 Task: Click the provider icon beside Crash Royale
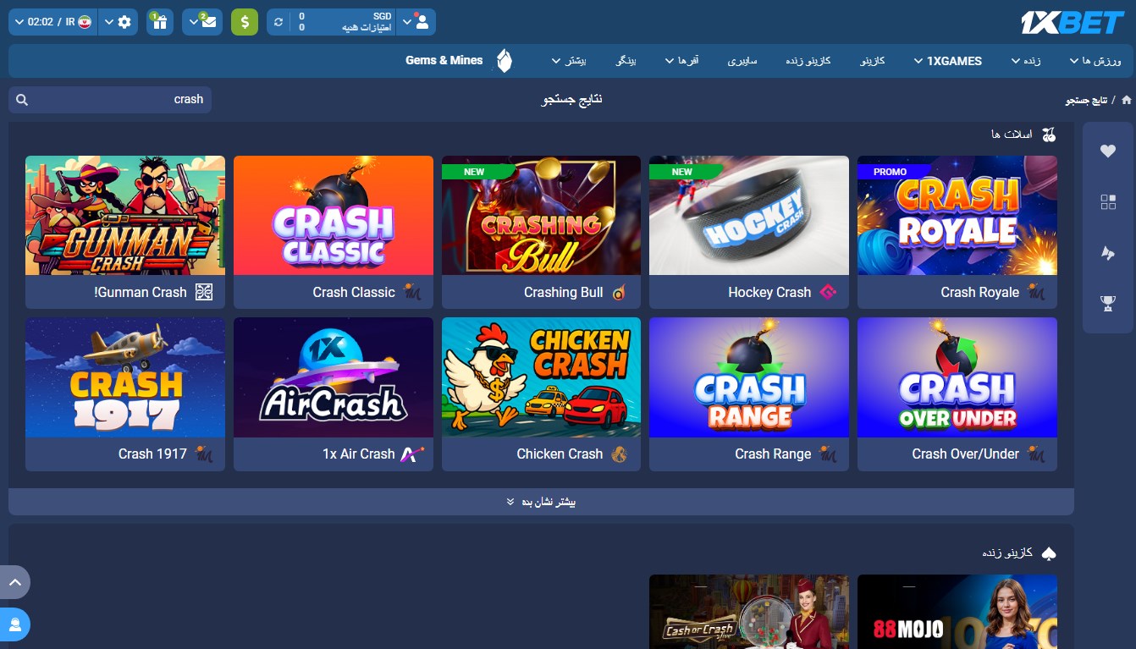(x=1036, y=292)
